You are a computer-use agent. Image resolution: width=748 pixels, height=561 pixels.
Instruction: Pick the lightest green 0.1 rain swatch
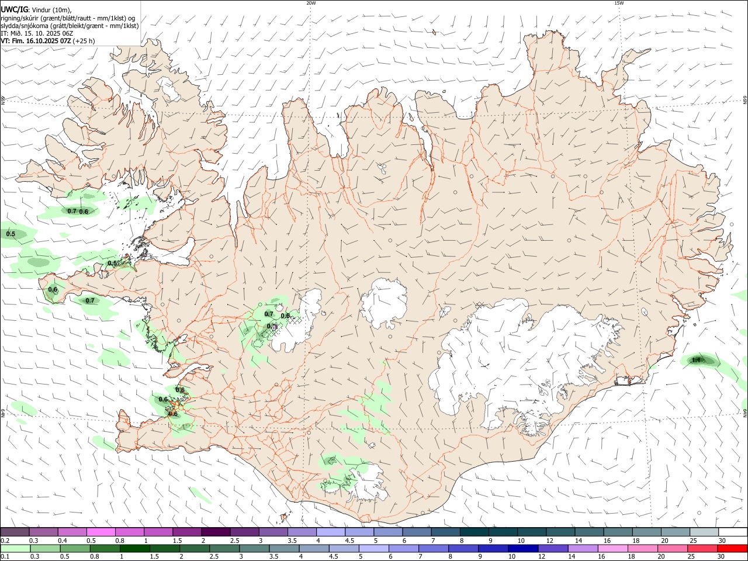(15, 548)
